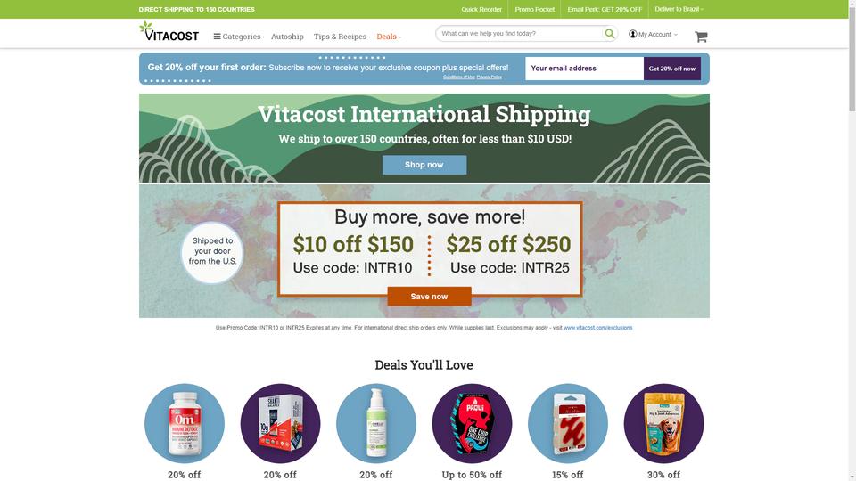This screenshot has width=856, height=481.
Task: Click the Shop now button
Action: (424, 165)
